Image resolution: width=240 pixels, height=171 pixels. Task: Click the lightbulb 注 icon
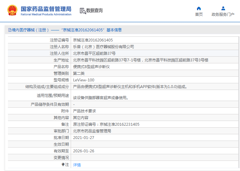click(x=63, y=165)
